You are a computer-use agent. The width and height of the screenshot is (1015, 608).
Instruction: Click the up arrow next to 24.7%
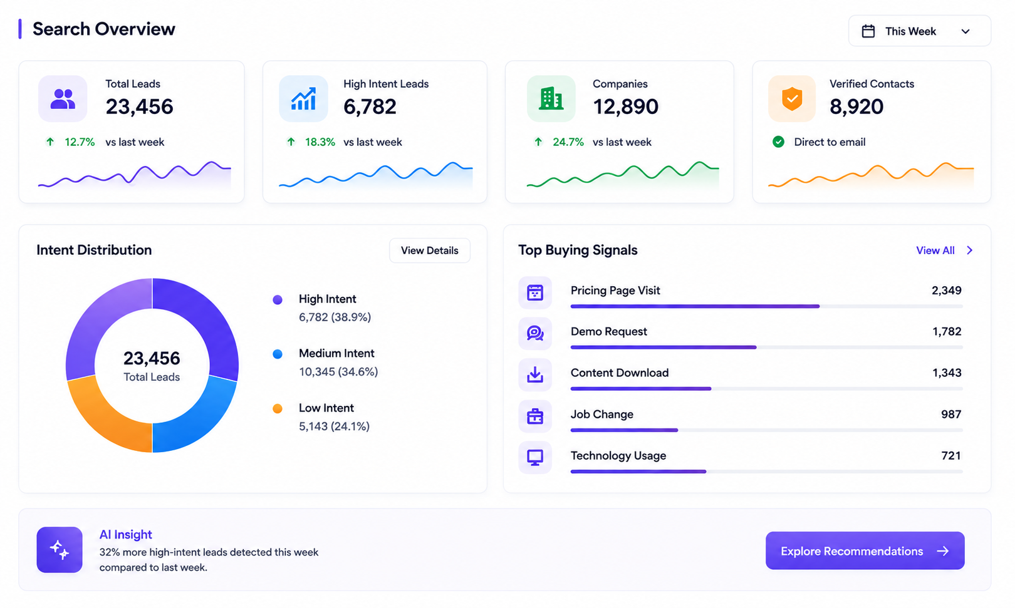(538, 142)
